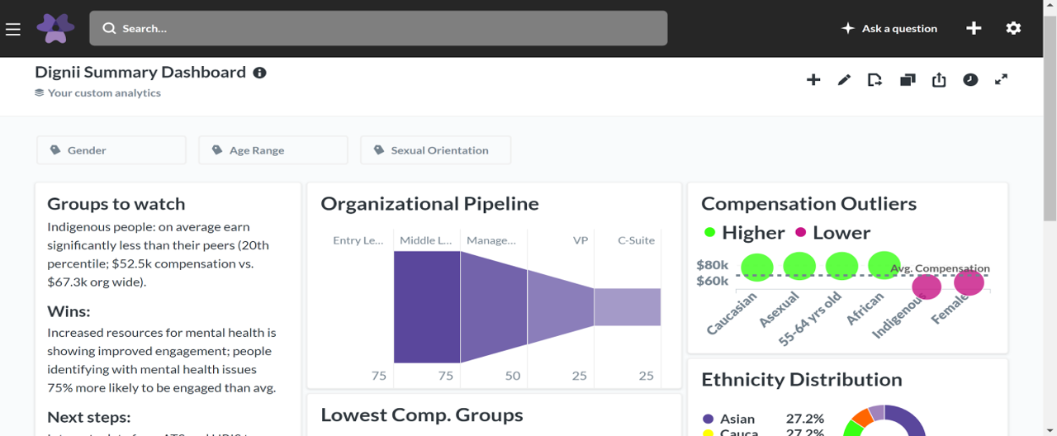Toggle the Lower legend item
This screenshot has width=1057, height=436.
832,233
